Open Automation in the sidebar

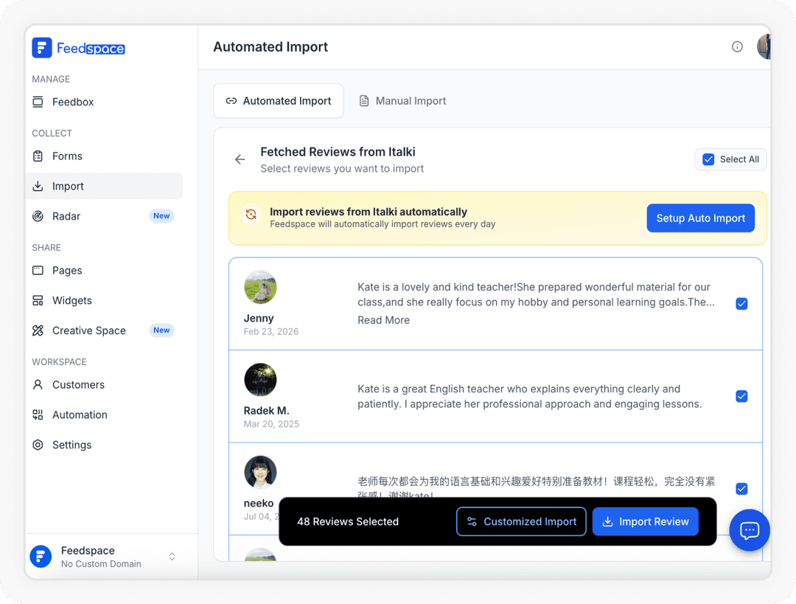(104, 414)
